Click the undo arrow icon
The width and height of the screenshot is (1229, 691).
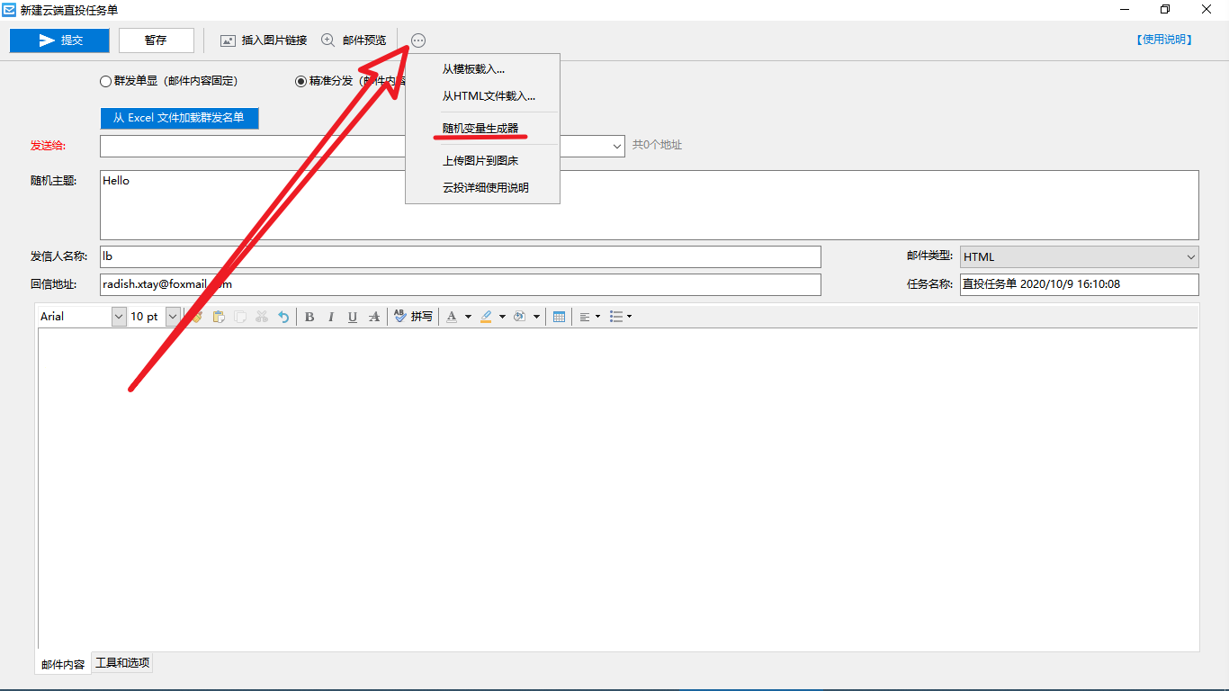pyautogui.click(x=283, y=317)
